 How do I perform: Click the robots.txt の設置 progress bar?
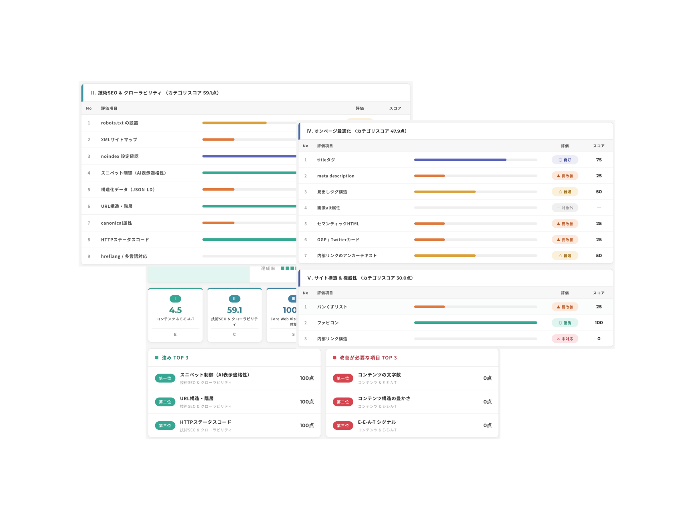(x=249, y=123)
